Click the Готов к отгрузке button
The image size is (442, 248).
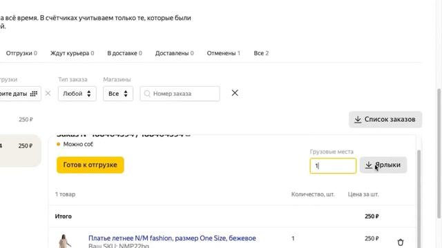click(x=90, y=165)
